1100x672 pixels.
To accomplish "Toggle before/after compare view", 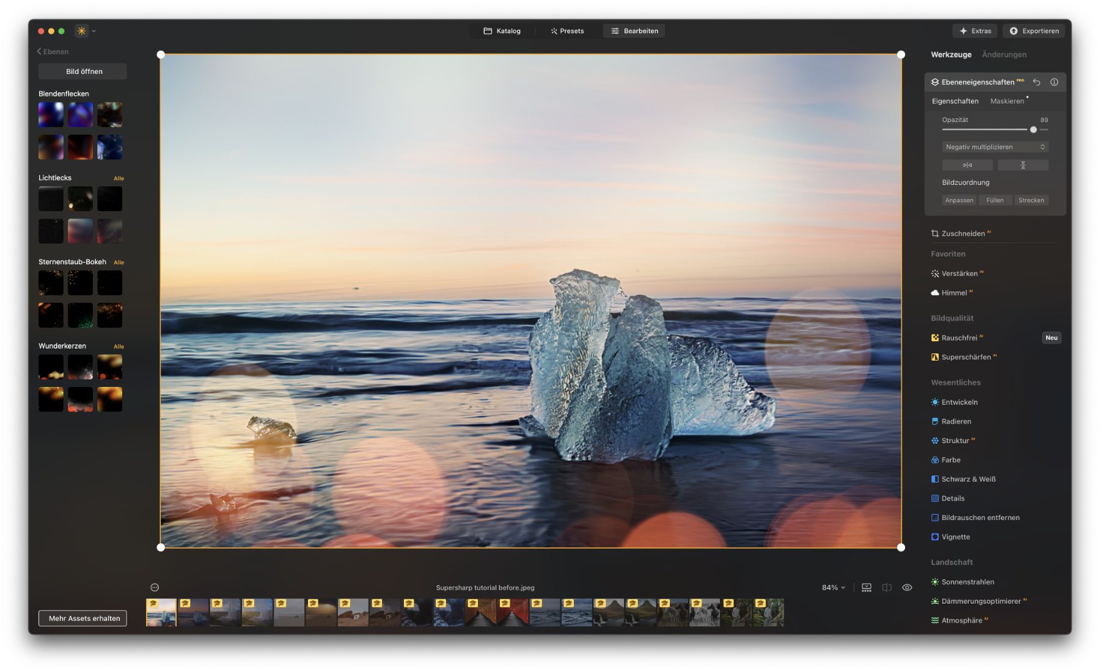I will click(887, 587).
